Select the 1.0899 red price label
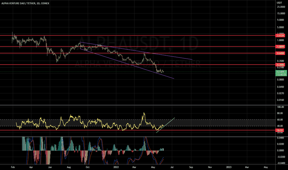Screen dimensions: 288x170 (x=281, y=47)
